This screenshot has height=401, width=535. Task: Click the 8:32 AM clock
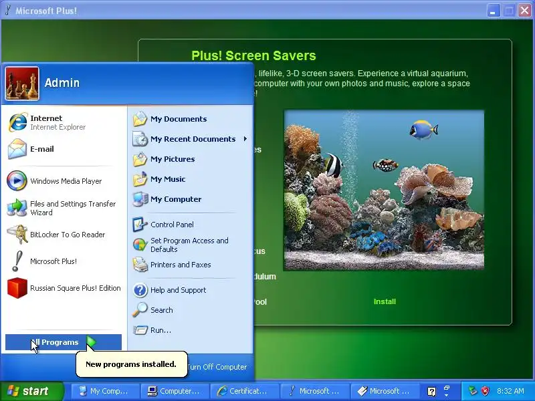(x=510, y=391)
